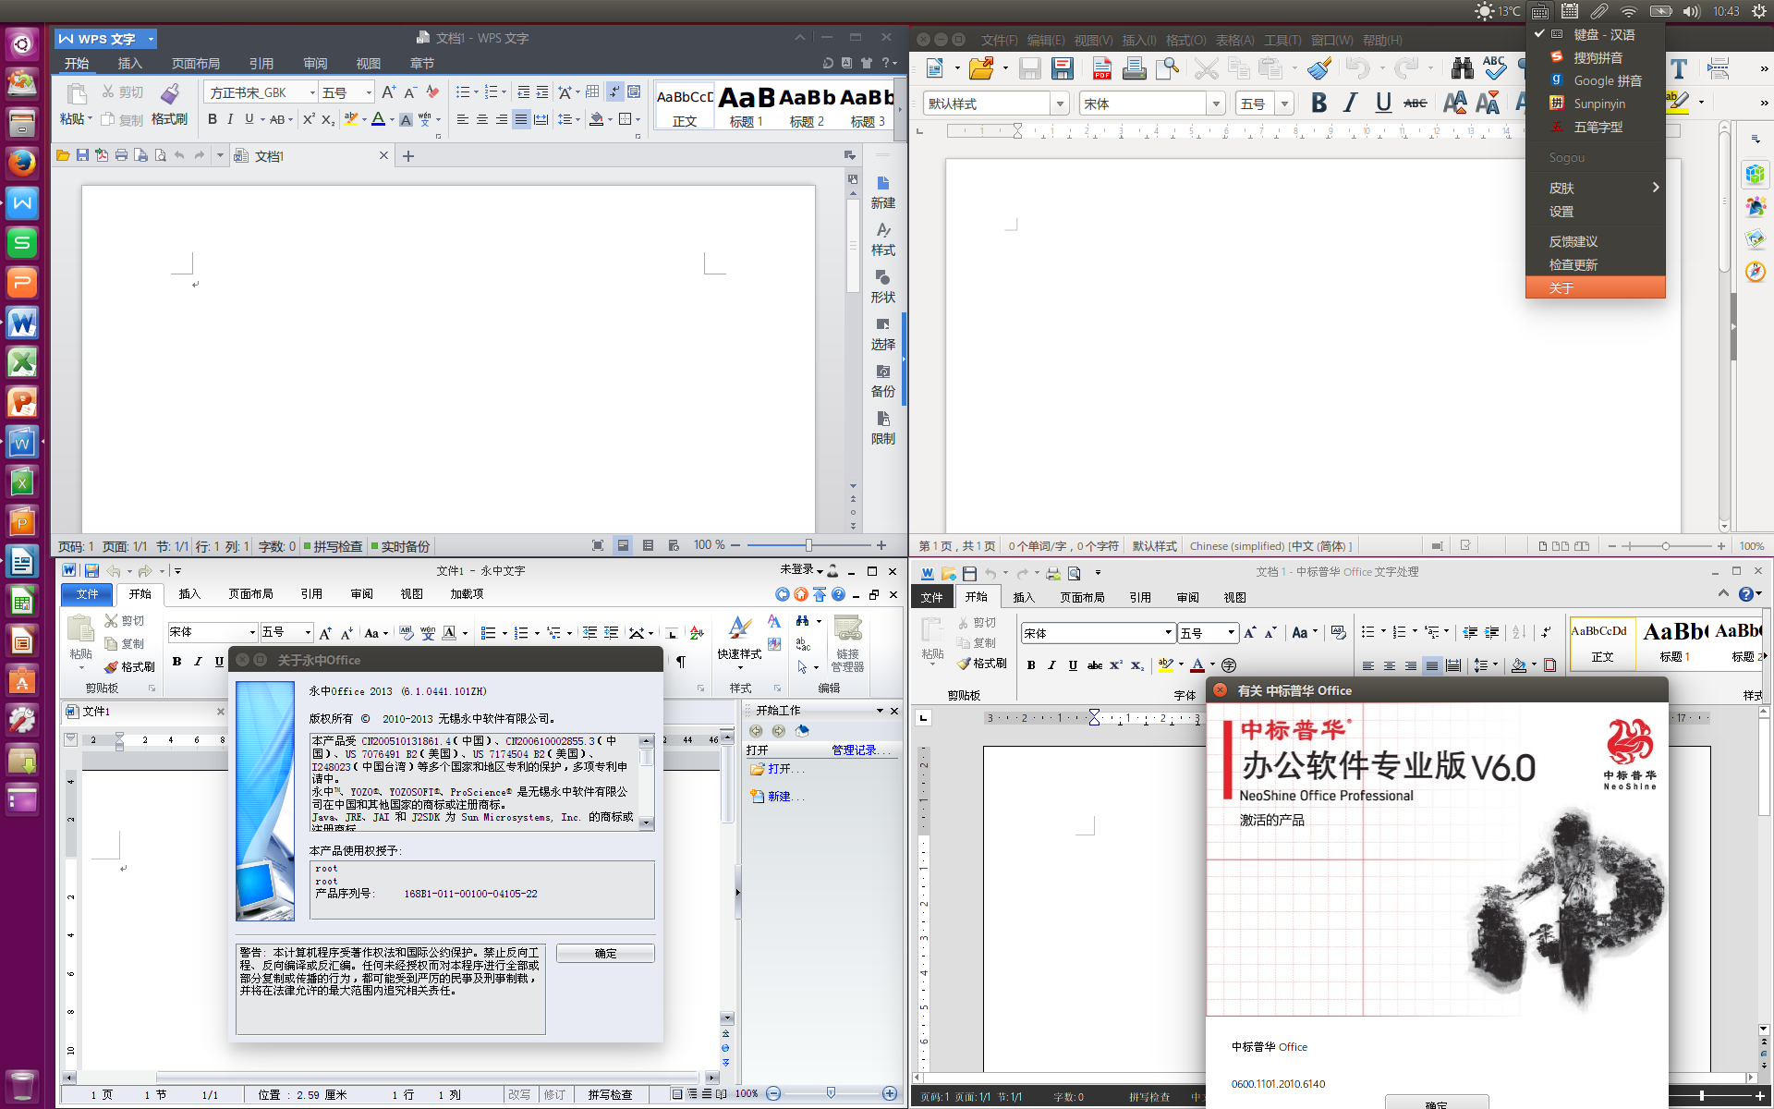Image resolution: width=1774 pixels, height=1109 pixels.
Task: Click Export as PDF icon in LibreOffice toolbar
Action: [x=1101, y=68]
